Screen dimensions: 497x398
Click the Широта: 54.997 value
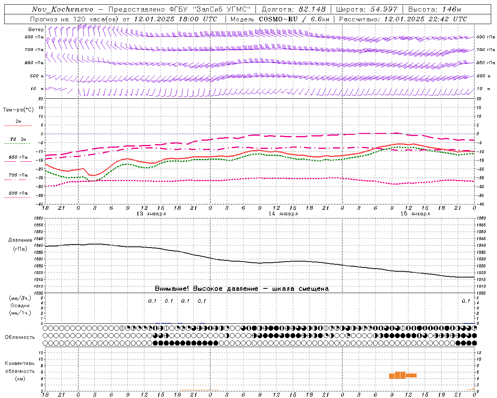coord(367,9)
